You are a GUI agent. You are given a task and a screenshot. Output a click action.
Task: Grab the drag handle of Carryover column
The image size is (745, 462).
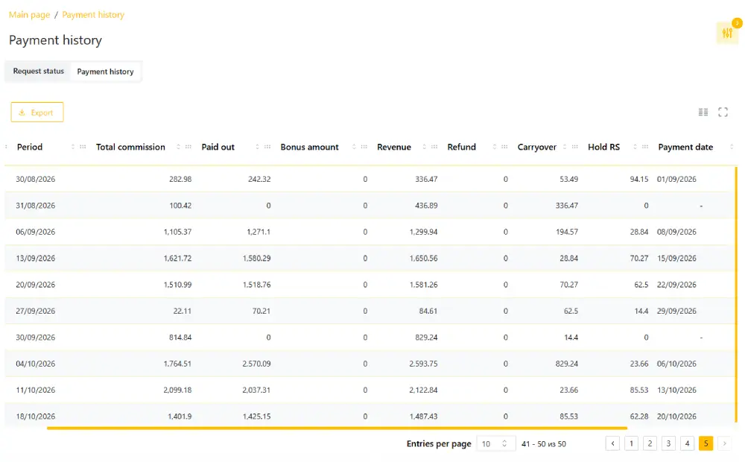point(575,147)
